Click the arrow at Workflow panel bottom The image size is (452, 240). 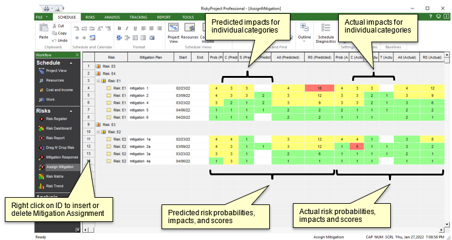pos(77,230)
